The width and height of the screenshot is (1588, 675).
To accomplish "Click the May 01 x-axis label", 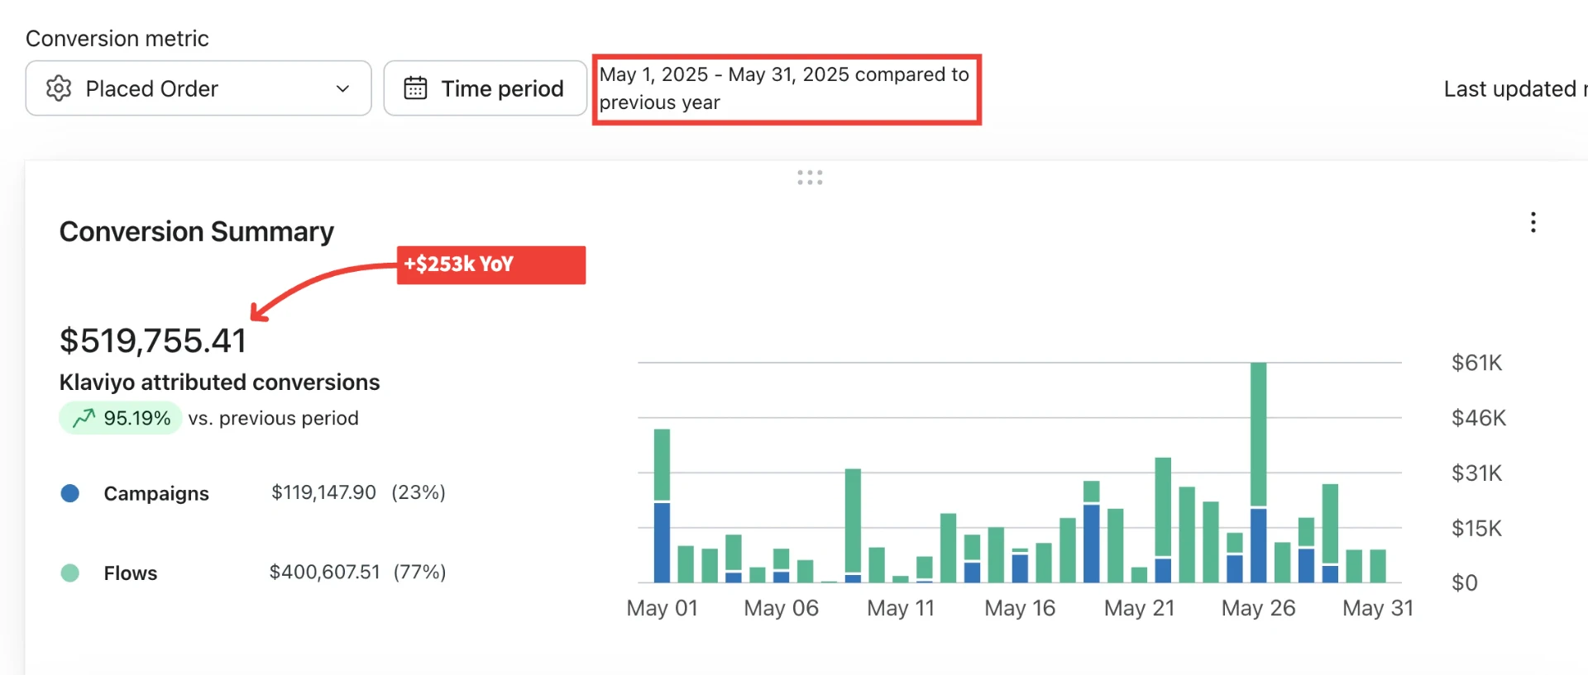I will coord(662,608).
